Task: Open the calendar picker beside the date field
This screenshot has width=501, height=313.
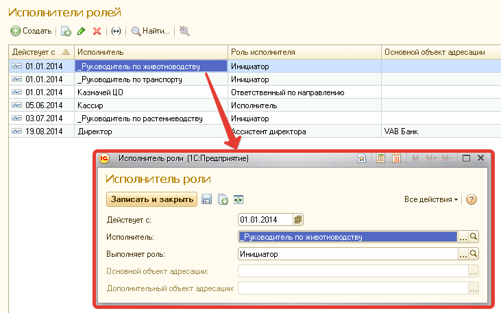Action: point(298,220)
